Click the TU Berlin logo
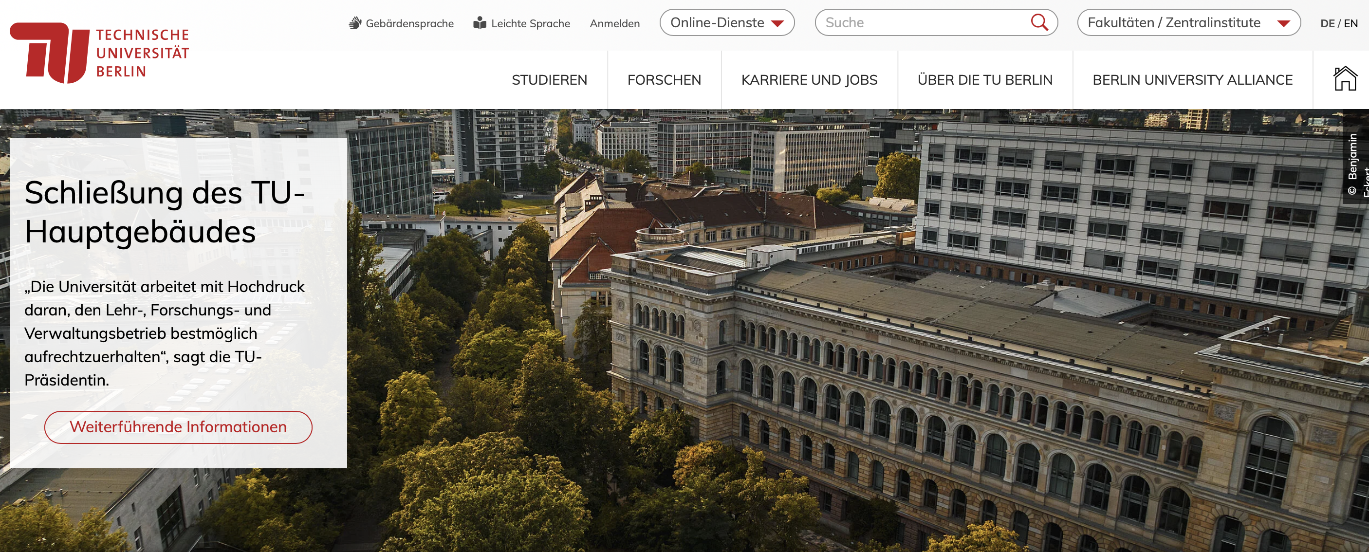1369x552 pixels. [99, 53]
